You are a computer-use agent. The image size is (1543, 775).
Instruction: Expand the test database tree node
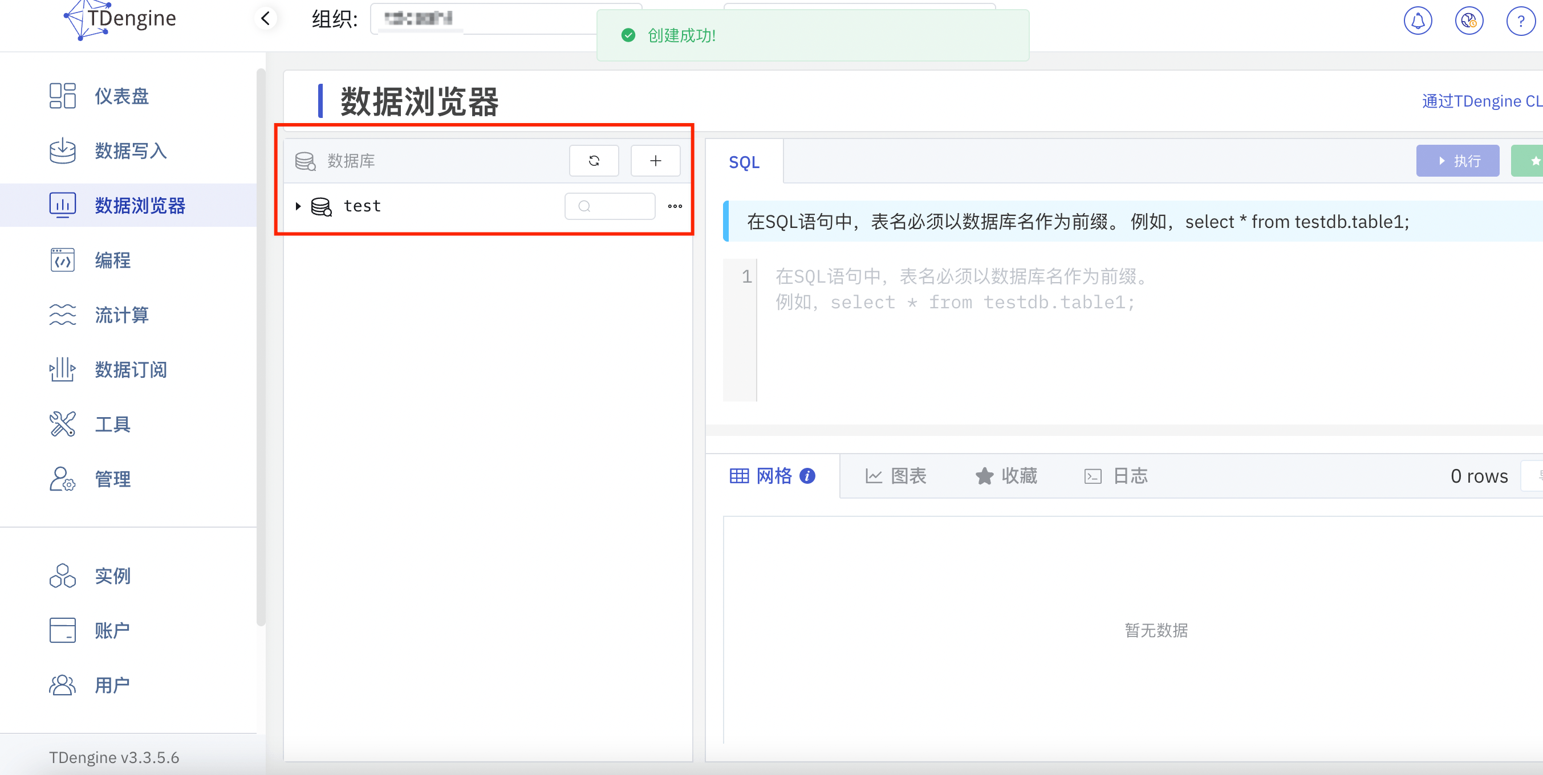pyautogui.click(x=298, y=206)
